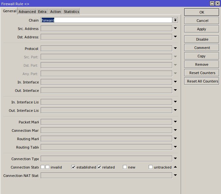Expand the Src. Address field

[175, 28]
